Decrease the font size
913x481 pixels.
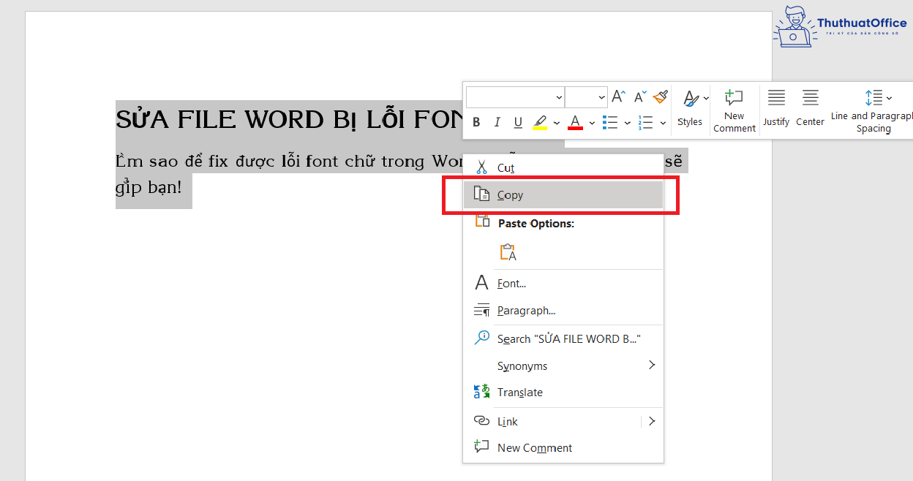click(639, 96)
